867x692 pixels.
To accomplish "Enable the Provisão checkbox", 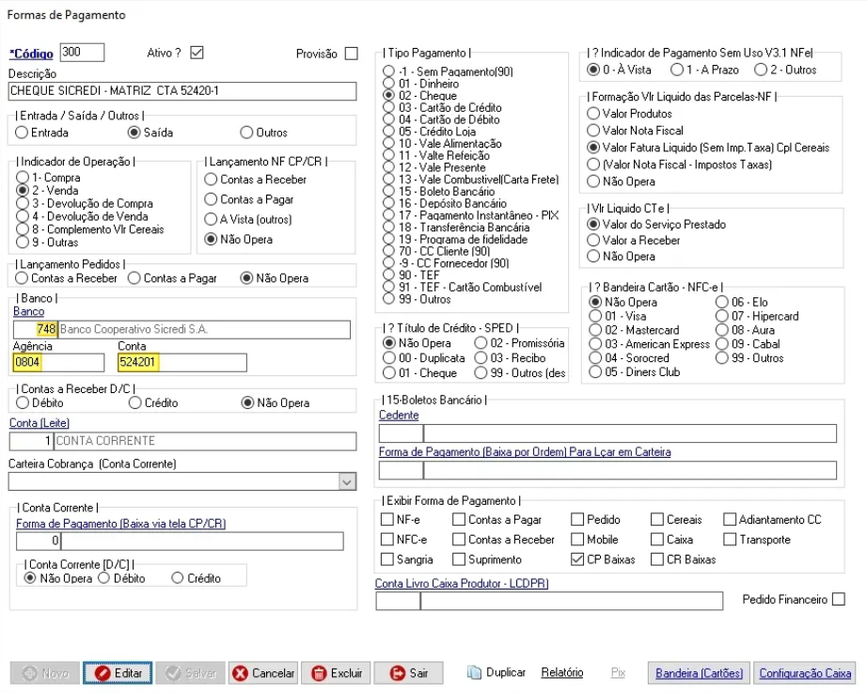I will pyautogui.click(x=351, y=54).
